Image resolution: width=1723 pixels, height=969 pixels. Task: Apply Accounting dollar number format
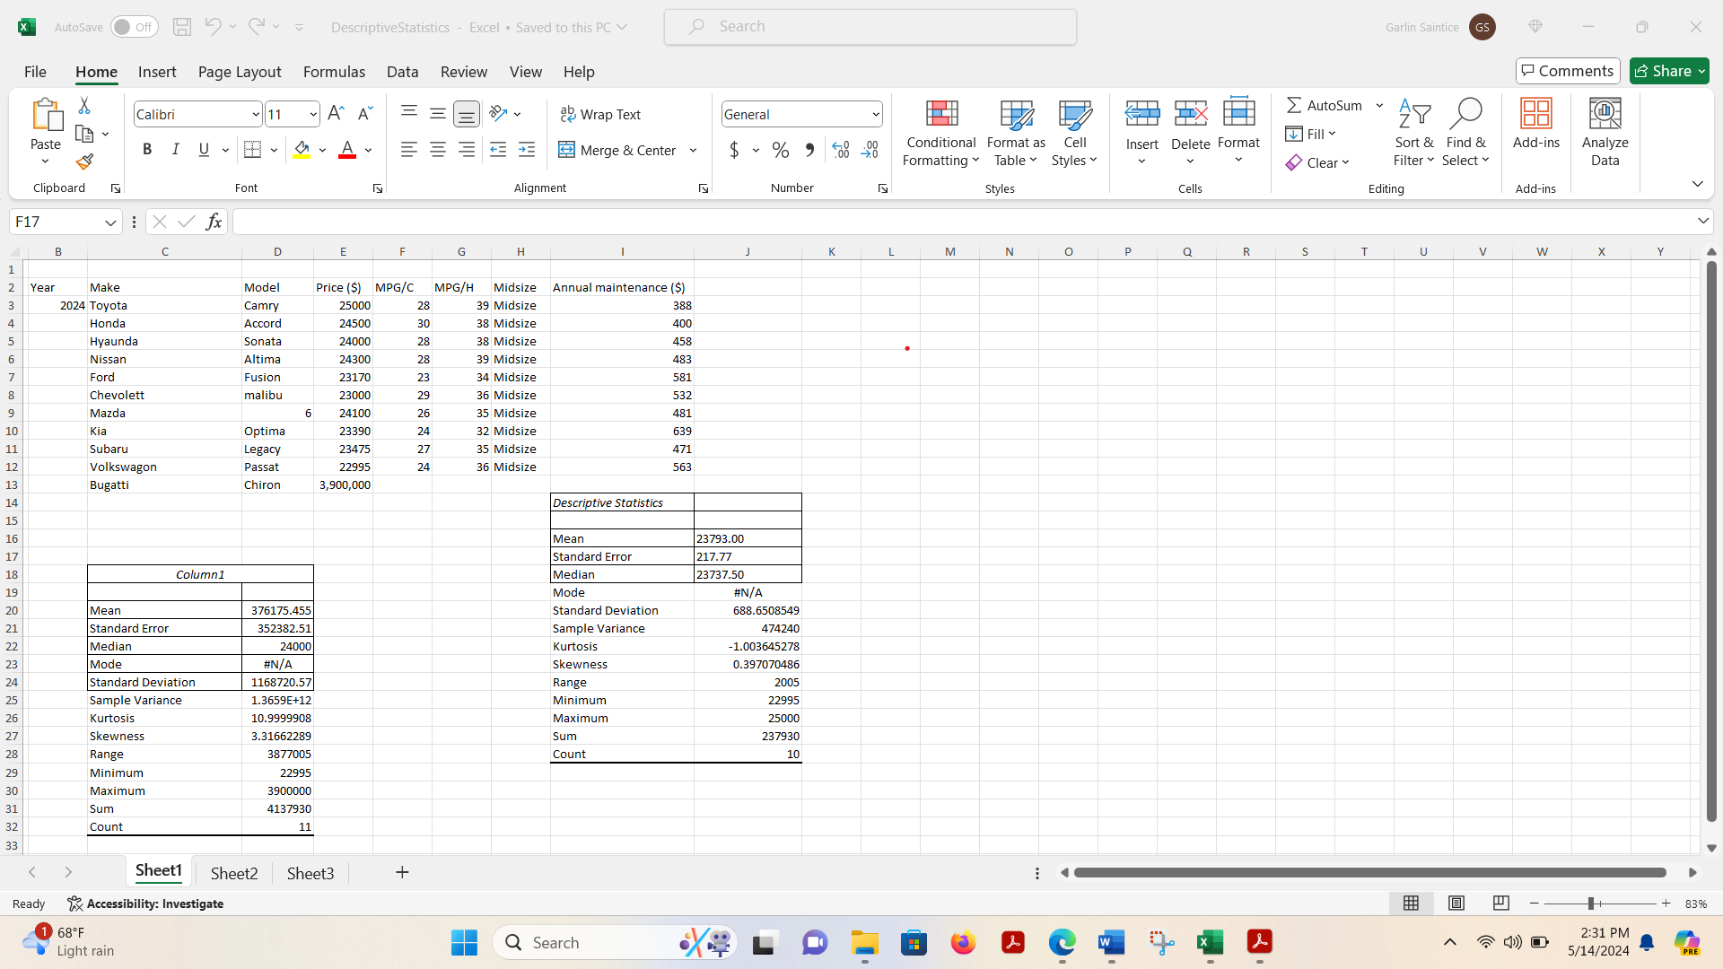tap(734, 150)
